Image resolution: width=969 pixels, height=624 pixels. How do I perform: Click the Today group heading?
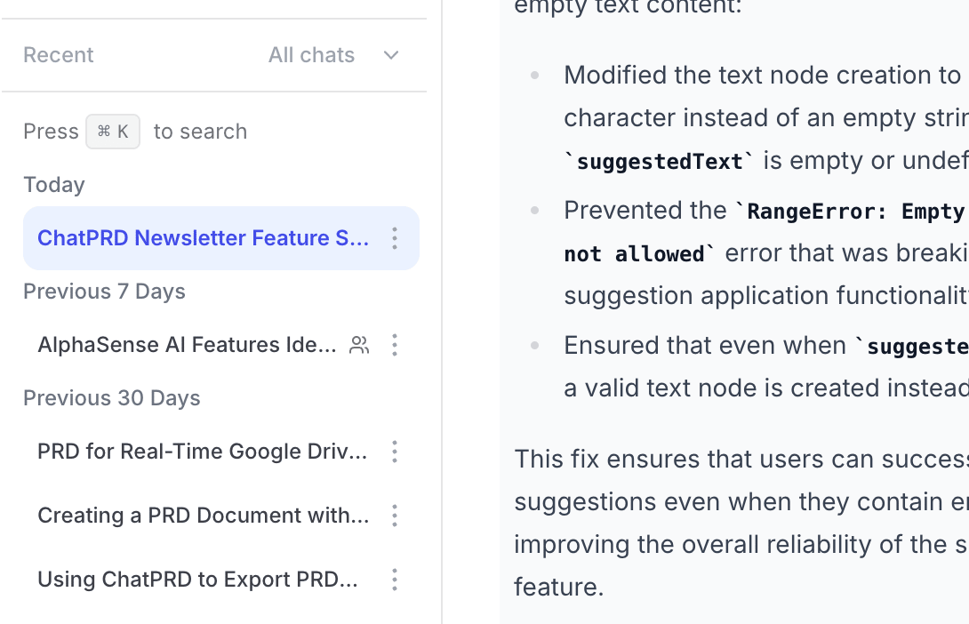coord(54,185)
